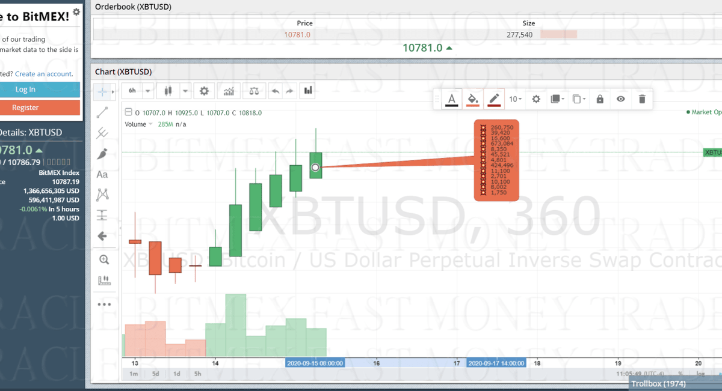
Task: Open the Trollbox chat panel
Action: (x=675, y=384)
